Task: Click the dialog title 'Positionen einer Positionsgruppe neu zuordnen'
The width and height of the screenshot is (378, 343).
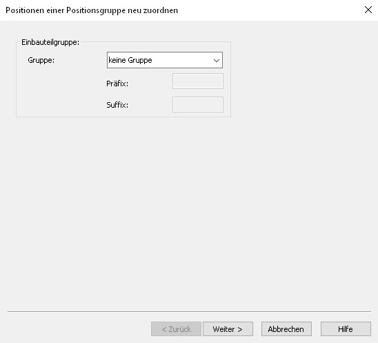Action: point(92,10)
